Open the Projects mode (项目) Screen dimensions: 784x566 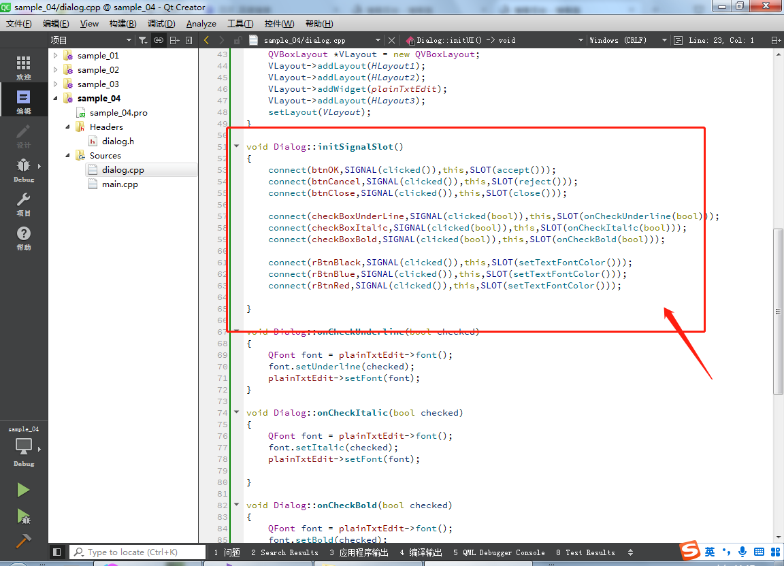click(x=24, y=203)
